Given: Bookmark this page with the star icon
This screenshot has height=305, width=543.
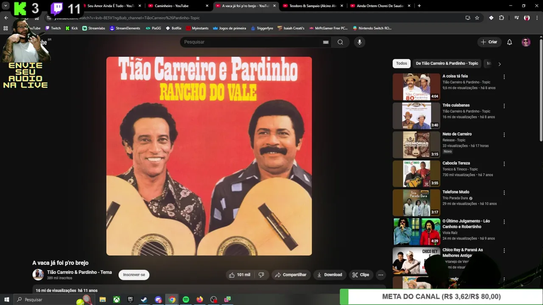Looking at the screenshot, I should (477, 18).
